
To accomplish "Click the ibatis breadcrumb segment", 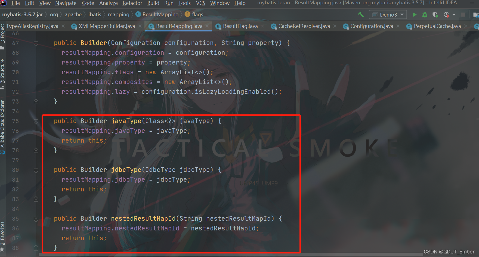I will tap(95, 15).
